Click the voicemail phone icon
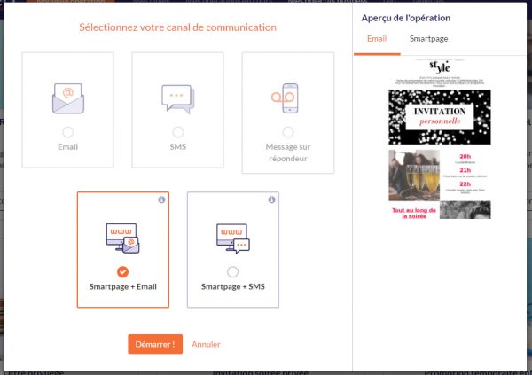Viewport: 532px width, 375px height. point(285,98)
